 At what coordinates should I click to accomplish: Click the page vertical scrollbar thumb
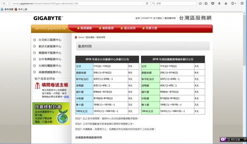tap(245, 39)
